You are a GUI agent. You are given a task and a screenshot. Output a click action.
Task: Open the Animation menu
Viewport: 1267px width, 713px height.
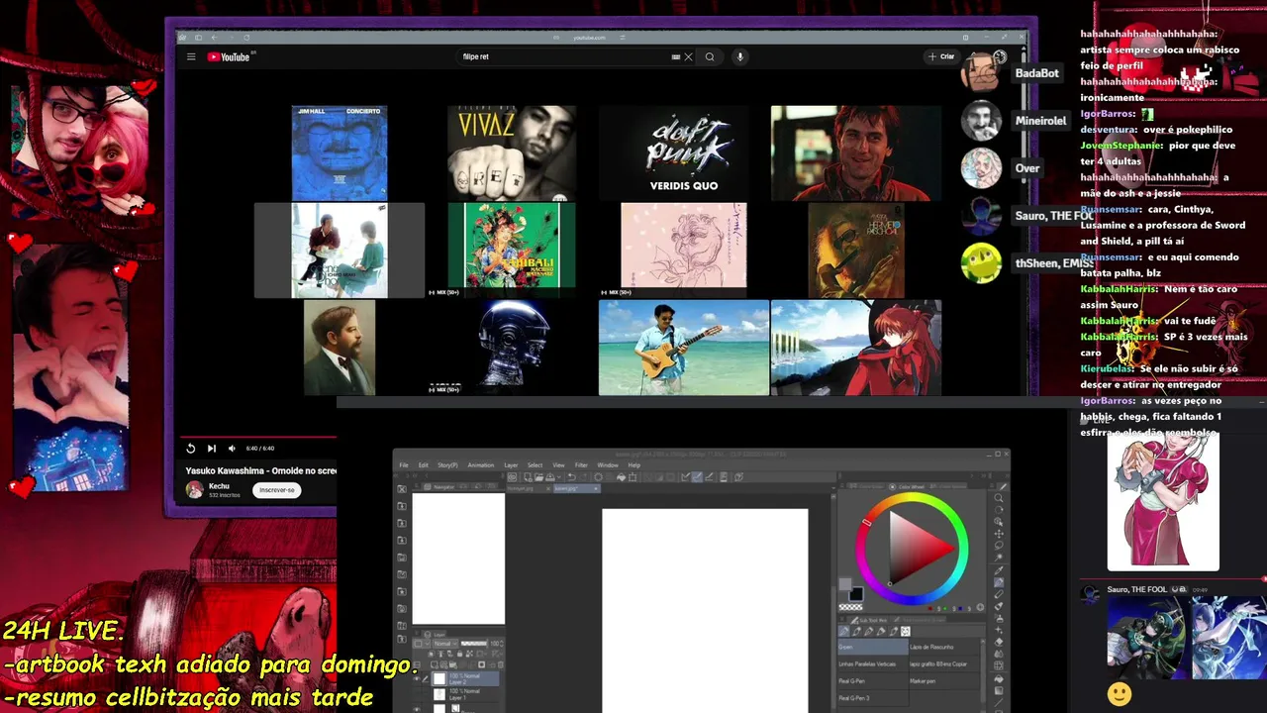(480, 465)
